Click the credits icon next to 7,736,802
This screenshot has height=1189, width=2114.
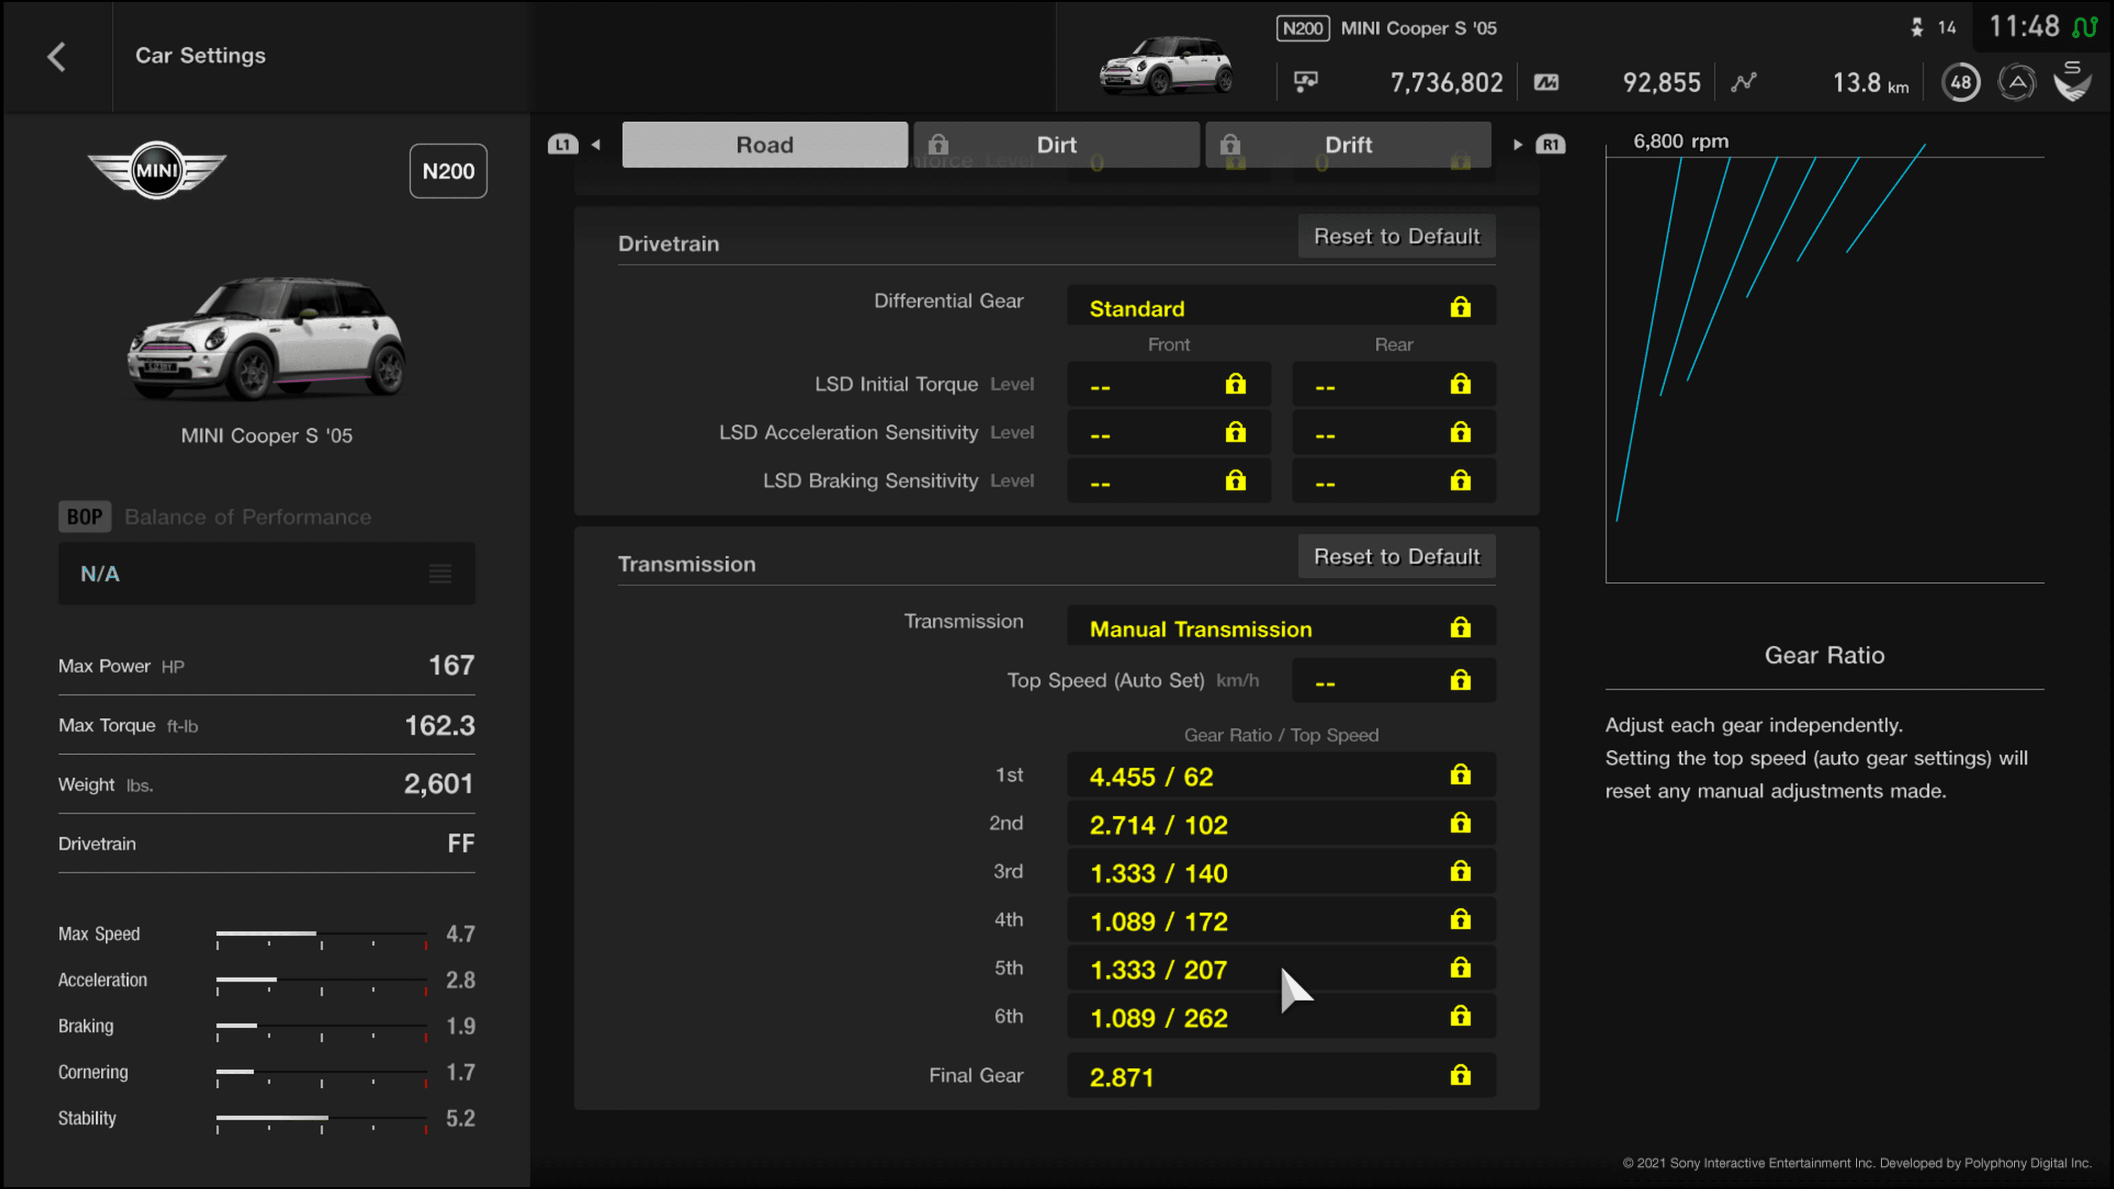pyautogui.click(x=1306, y=81)
